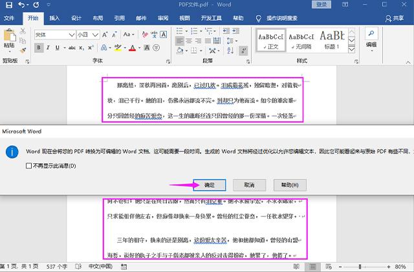This screenshot has width=414, height=272.
Task: Click the 帮助(H) button in the dialog
Action: click(x=290, y=185)
